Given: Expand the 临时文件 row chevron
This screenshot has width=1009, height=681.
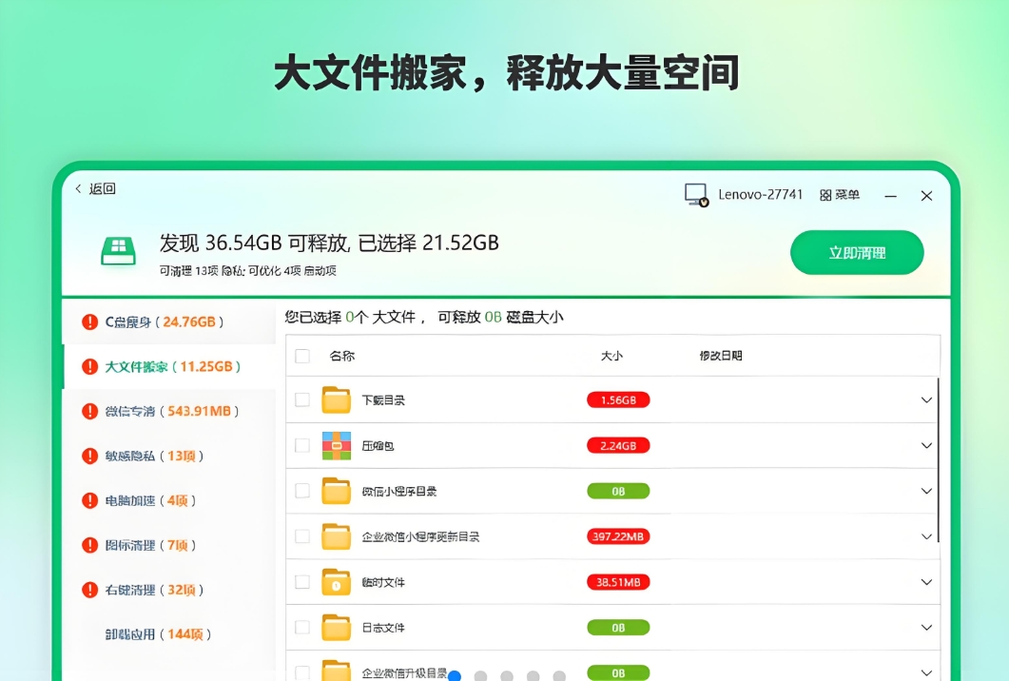Looking at the screenshot, I should pos(926,582).
